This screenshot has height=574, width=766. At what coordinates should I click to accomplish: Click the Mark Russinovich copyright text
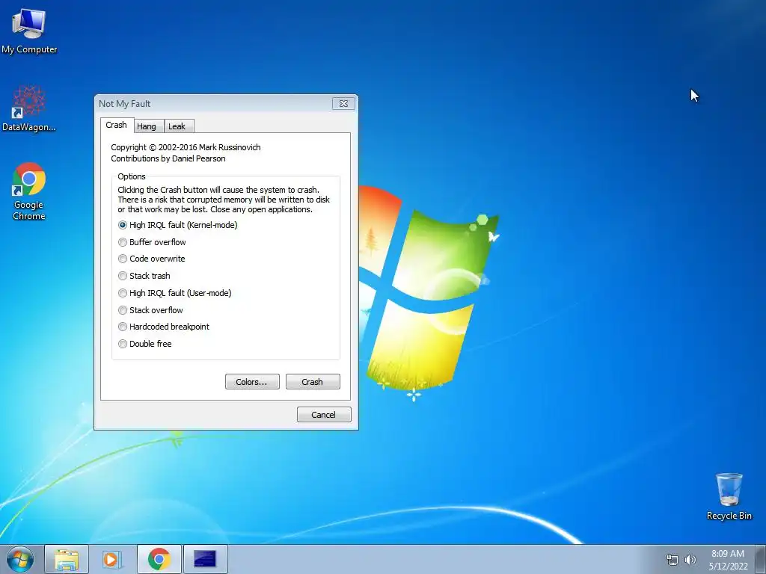(x=186, y=147)
